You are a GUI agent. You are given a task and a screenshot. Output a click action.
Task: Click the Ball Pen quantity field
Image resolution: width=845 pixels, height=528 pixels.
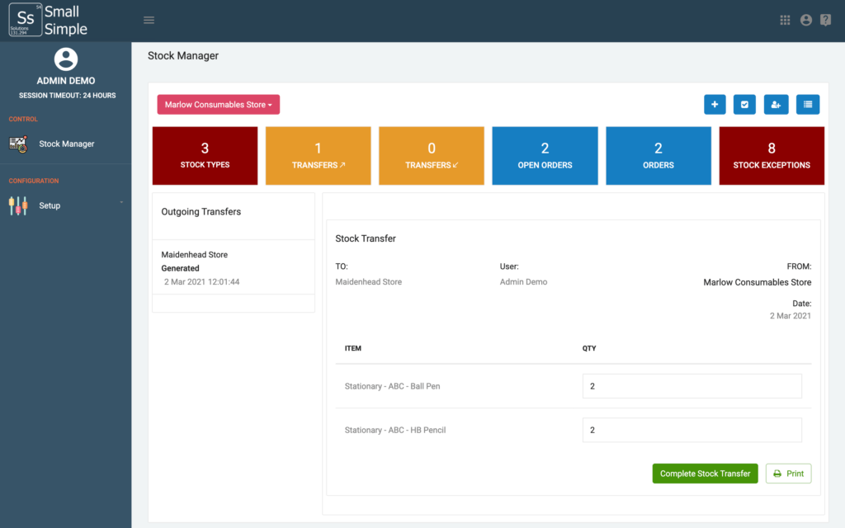coord(692,386)
